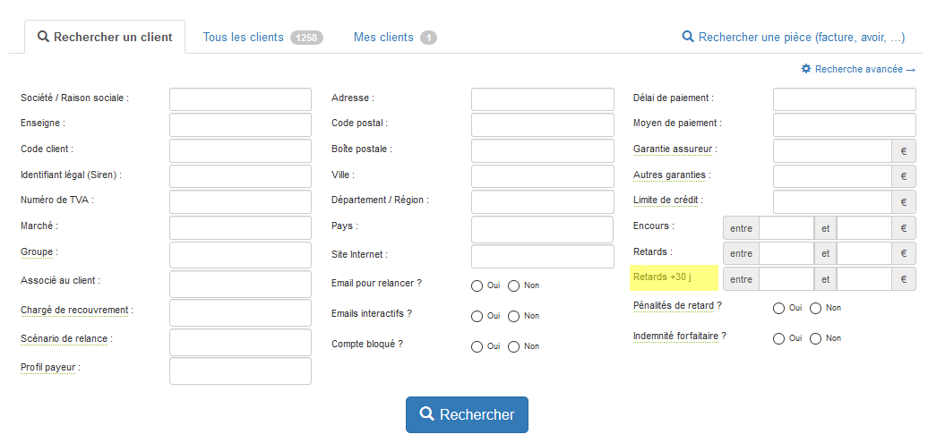
Task: Choose Non for Emails interactifs
Action: (x=513, y=316)
